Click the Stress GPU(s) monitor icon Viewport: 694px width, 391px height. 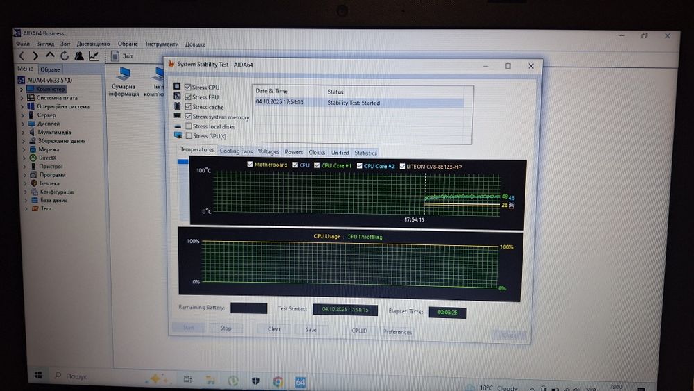click(178, 135)
